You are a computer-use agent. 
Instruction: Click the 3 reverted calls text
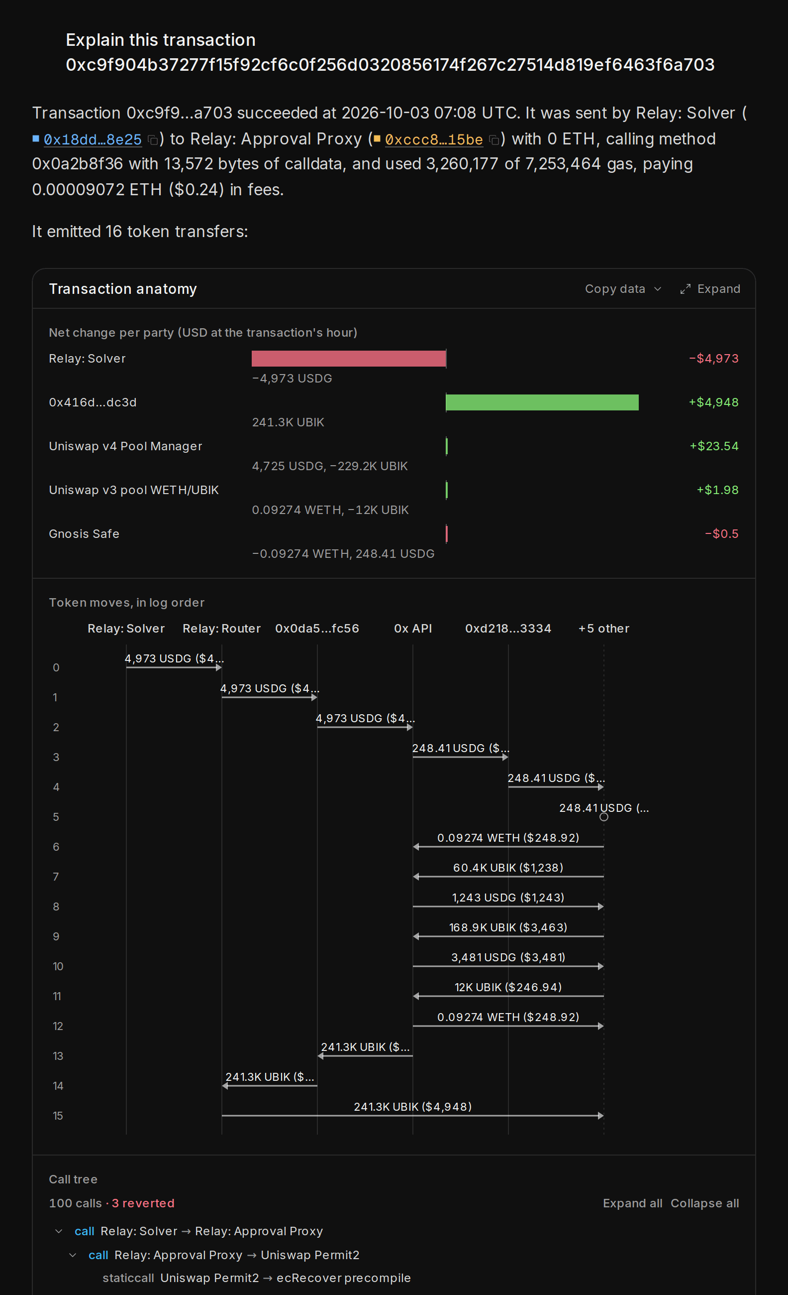[143, 1203]
